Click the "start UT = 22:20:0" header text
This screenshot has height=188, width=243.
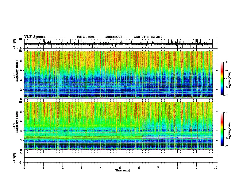pos(148,37)
